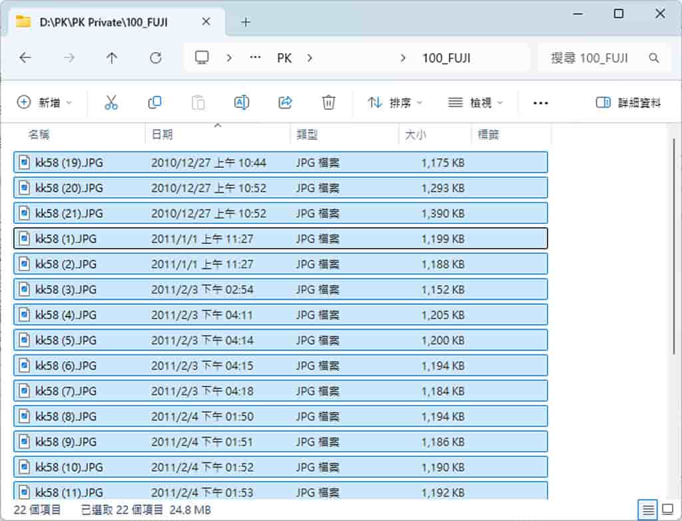Click the Share icon
The width and height of the screenshot is (682, 521).
point(285,103)
